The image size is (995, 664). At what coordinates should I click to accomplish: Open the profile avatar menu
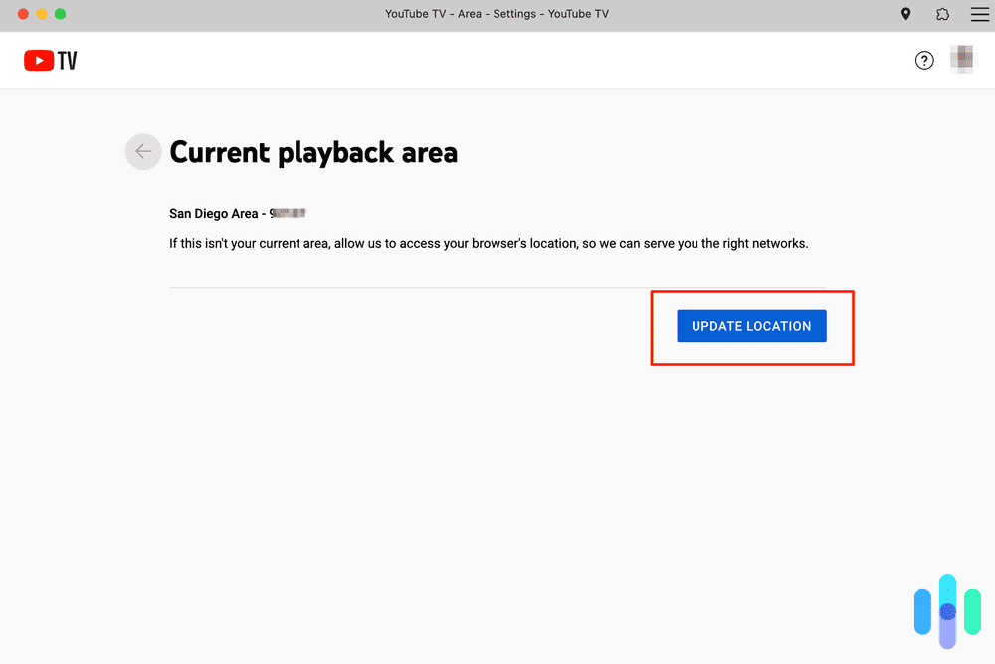(x=962, y=60)
